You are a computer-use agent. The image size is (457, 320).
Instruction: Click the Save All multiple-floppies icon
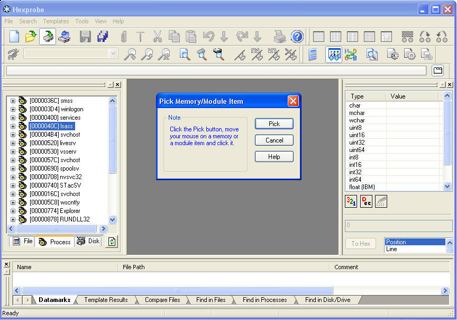pyautogui.click(x=103, y=37)
